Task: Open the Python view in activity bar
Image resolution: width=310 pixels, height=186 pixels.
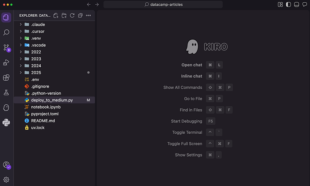Action: pos(6,122)
